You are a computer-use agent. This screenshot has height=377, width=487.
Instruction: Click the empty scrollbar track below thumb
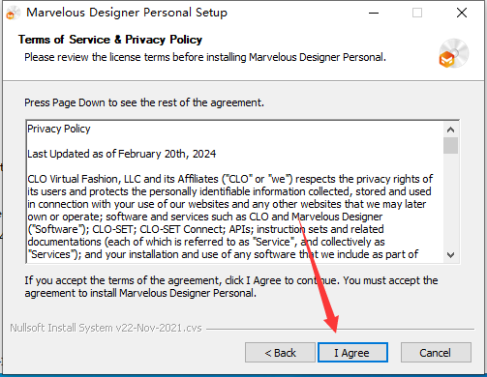tap(450, 201)
